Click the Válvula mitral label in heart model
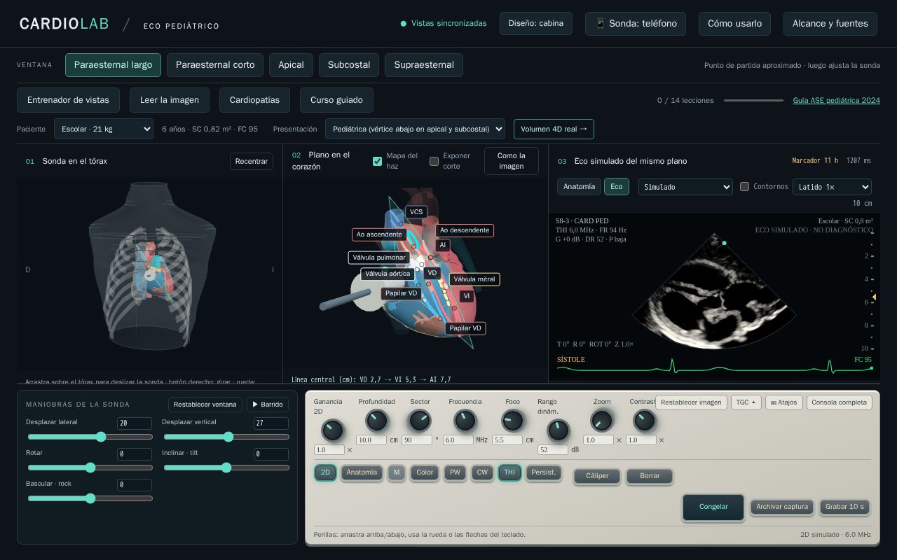 (x=474, y=279)
